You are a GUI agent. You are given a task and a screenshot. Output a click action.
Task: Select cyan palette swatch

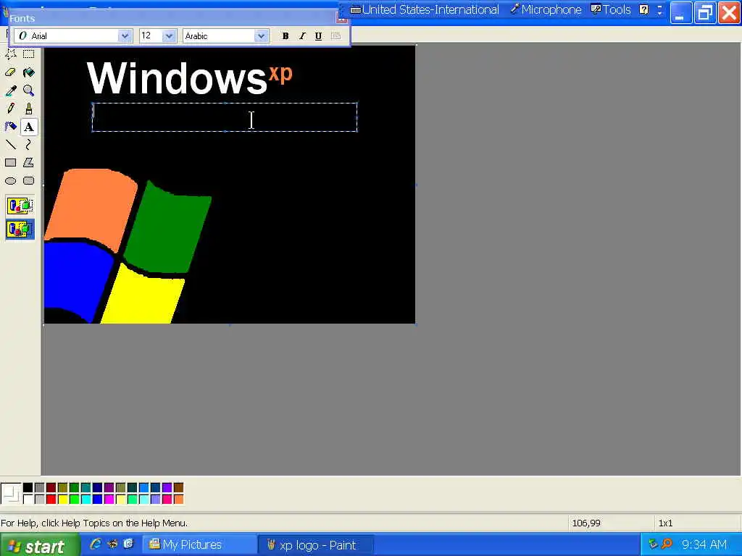click(86, 499)
